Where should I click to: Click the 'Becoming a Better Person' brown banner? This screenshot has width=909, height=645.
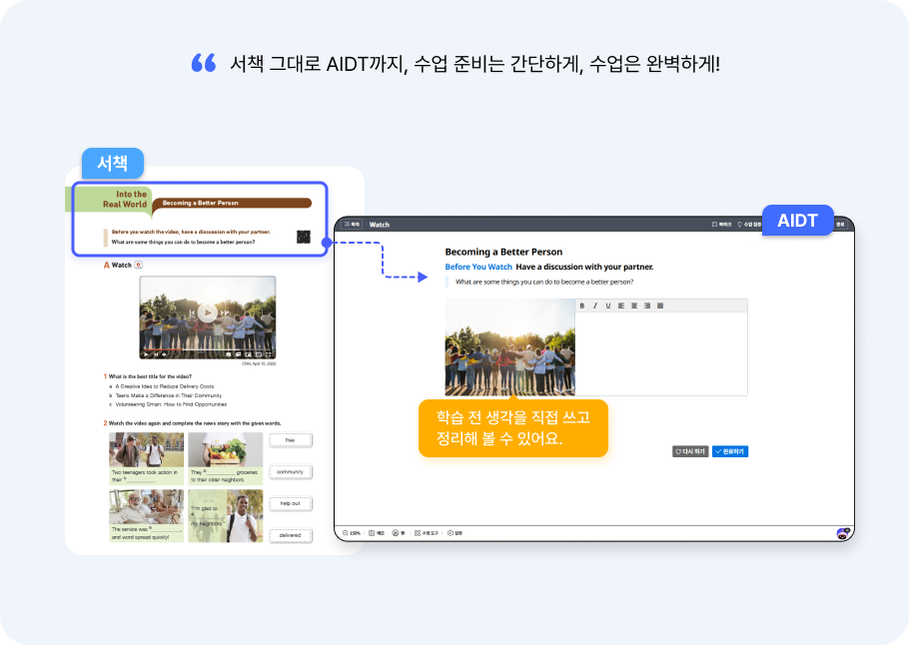(232, 203)
